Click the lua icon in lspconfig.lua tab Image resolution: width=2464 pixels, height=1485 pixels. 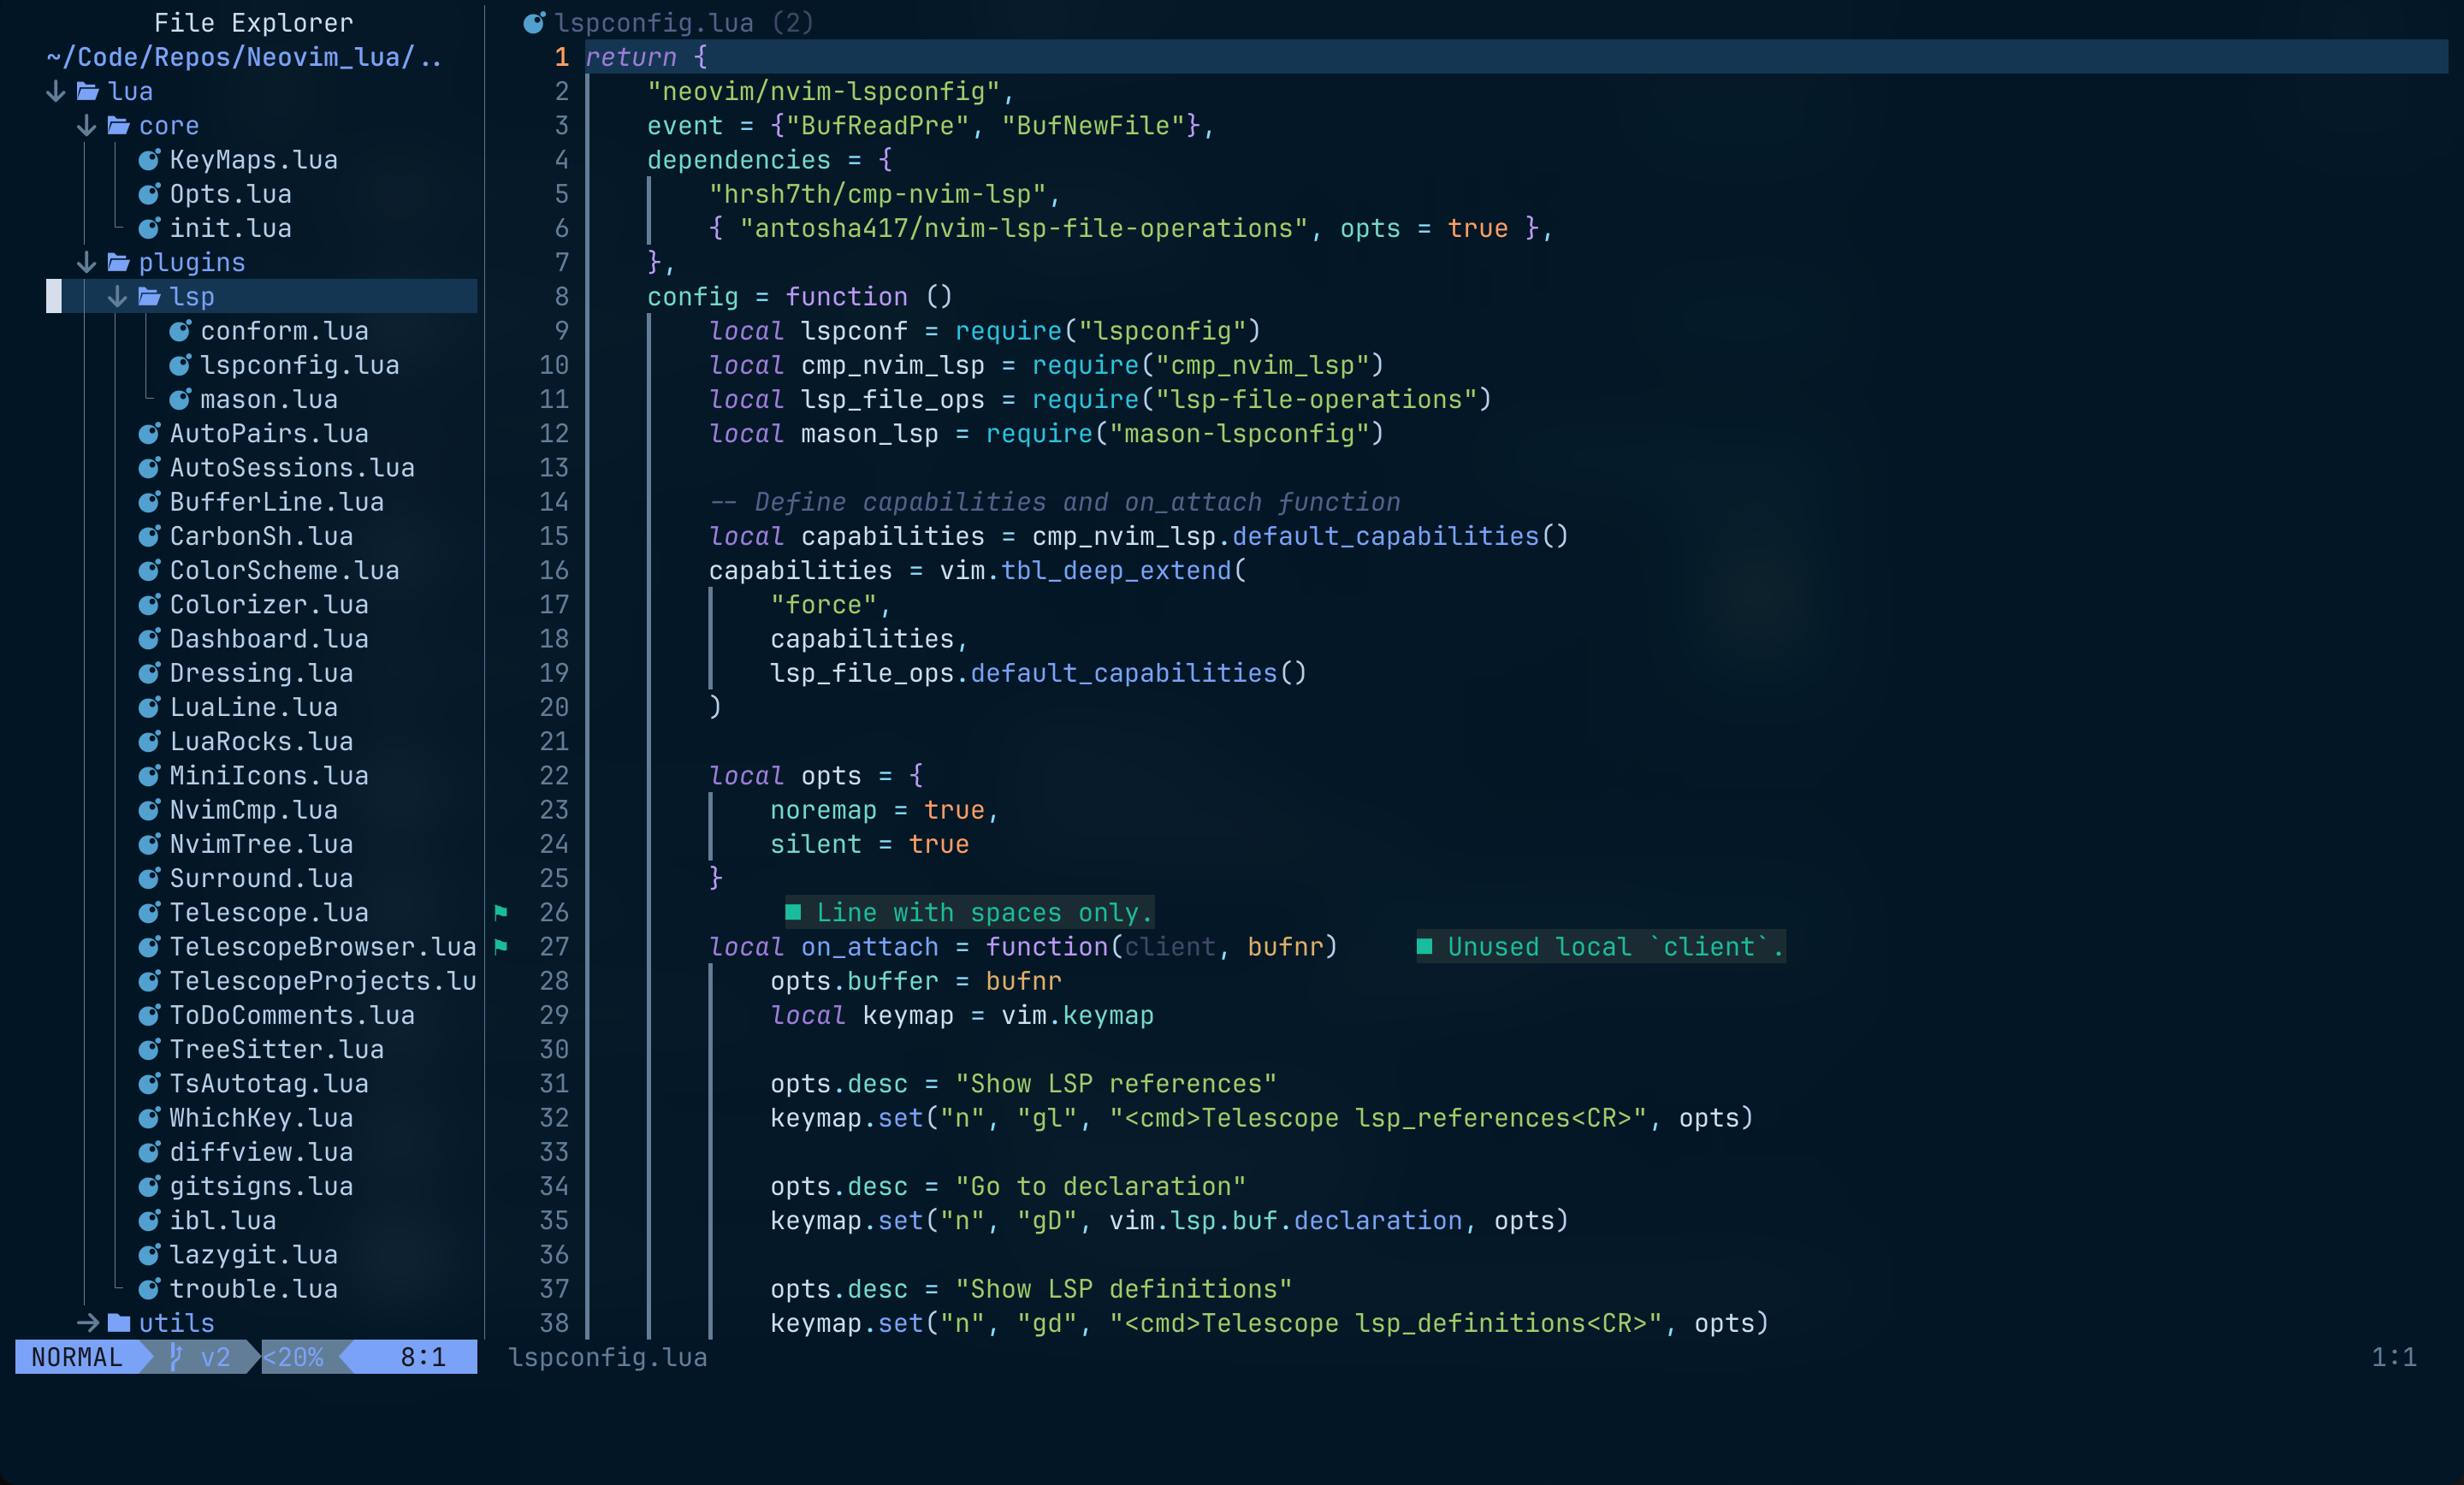pyautogui.click(x=534, y=23)
